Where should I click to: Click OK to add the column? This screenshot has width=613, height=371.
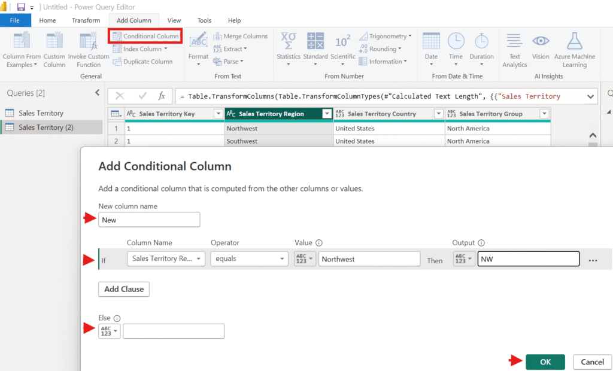(545, 362)
